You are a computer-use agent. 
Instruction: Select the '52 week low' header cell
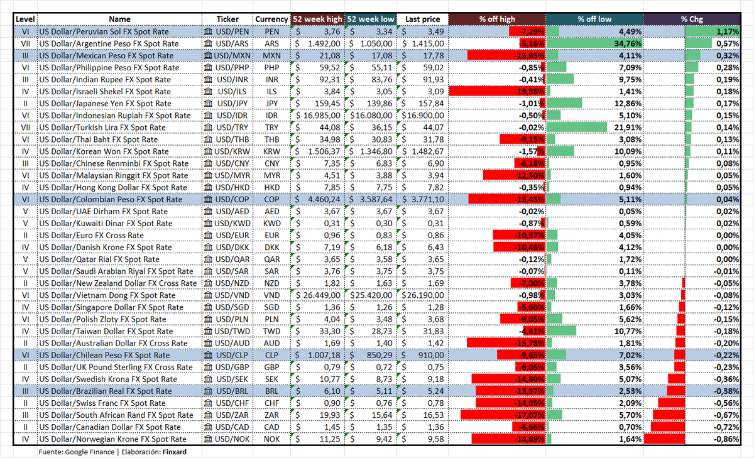[x=372, y=19]
